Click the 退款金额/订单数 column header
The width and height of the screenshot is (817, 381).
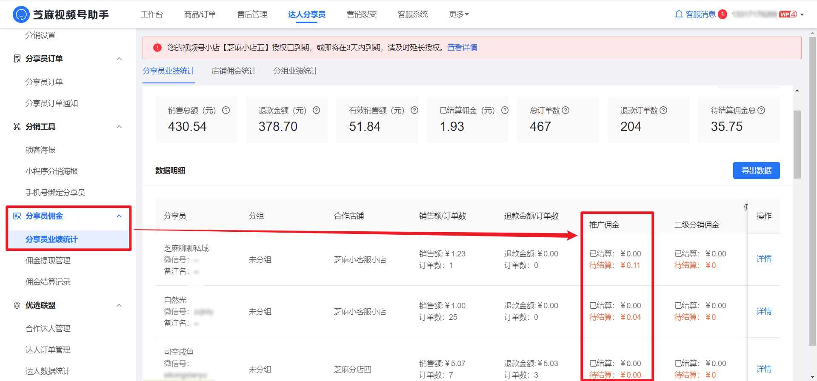tap(531, 216)
